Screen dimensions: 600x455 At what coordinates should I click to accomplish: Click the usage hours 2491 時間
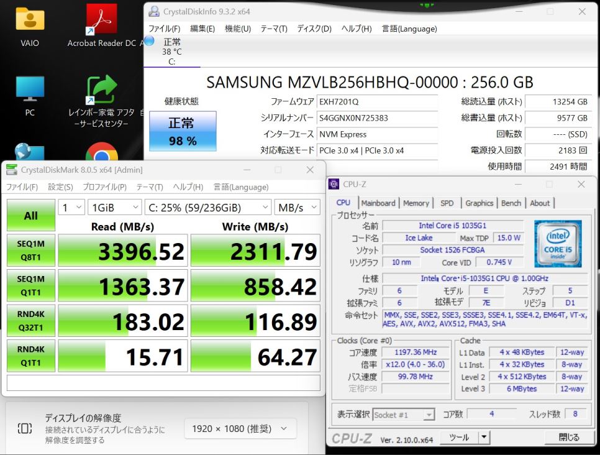click(x=558, y=167)
